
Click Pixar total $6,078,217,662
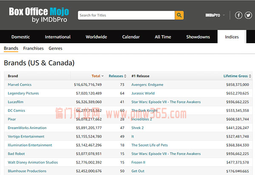pyautogui.click(x=89, y=119)
